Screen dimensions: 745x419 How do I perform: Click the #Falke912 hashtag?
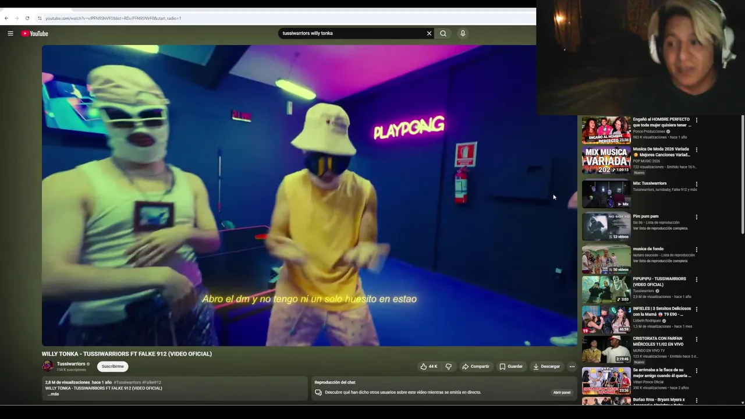(x=151, y=382)
